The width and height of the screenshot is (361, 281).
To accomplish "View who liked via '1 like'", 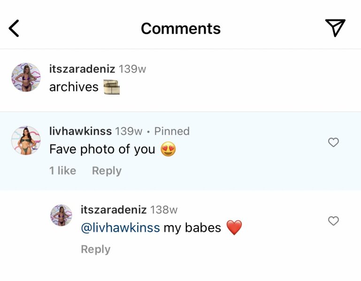I will pyautogui.click(x=62, y=171).
